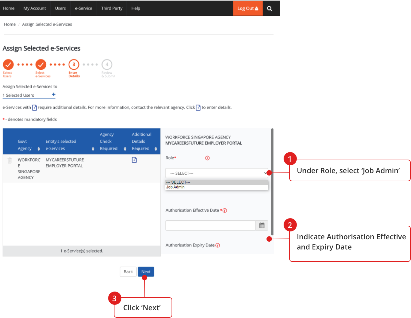
Task: Sort by the Govt Agency column
Action: [x=39, y=149]
